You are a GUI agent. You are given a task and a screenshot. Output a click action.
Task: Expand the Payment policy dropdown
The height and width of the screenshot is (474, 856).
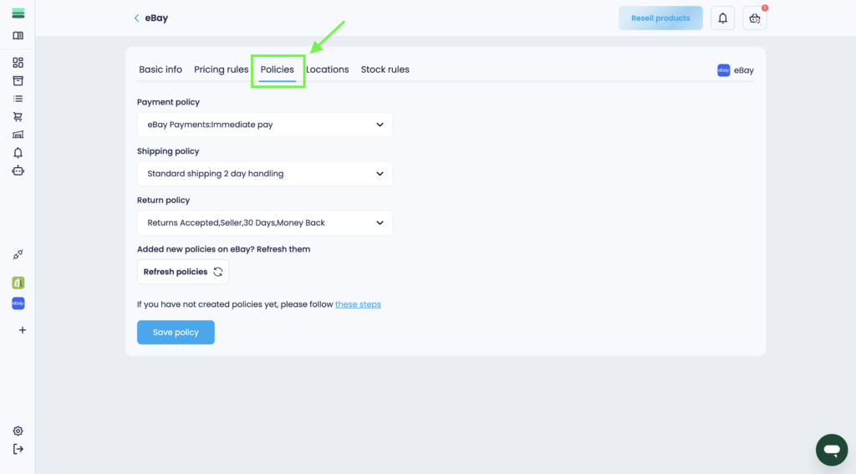(x=265, y=125)
